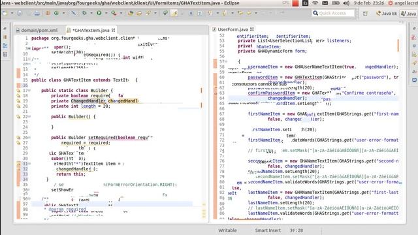Click the Run External Tools icon

point(114,13)
